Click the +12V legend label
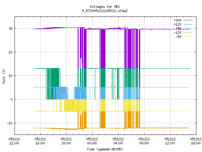 coord(177,24)
